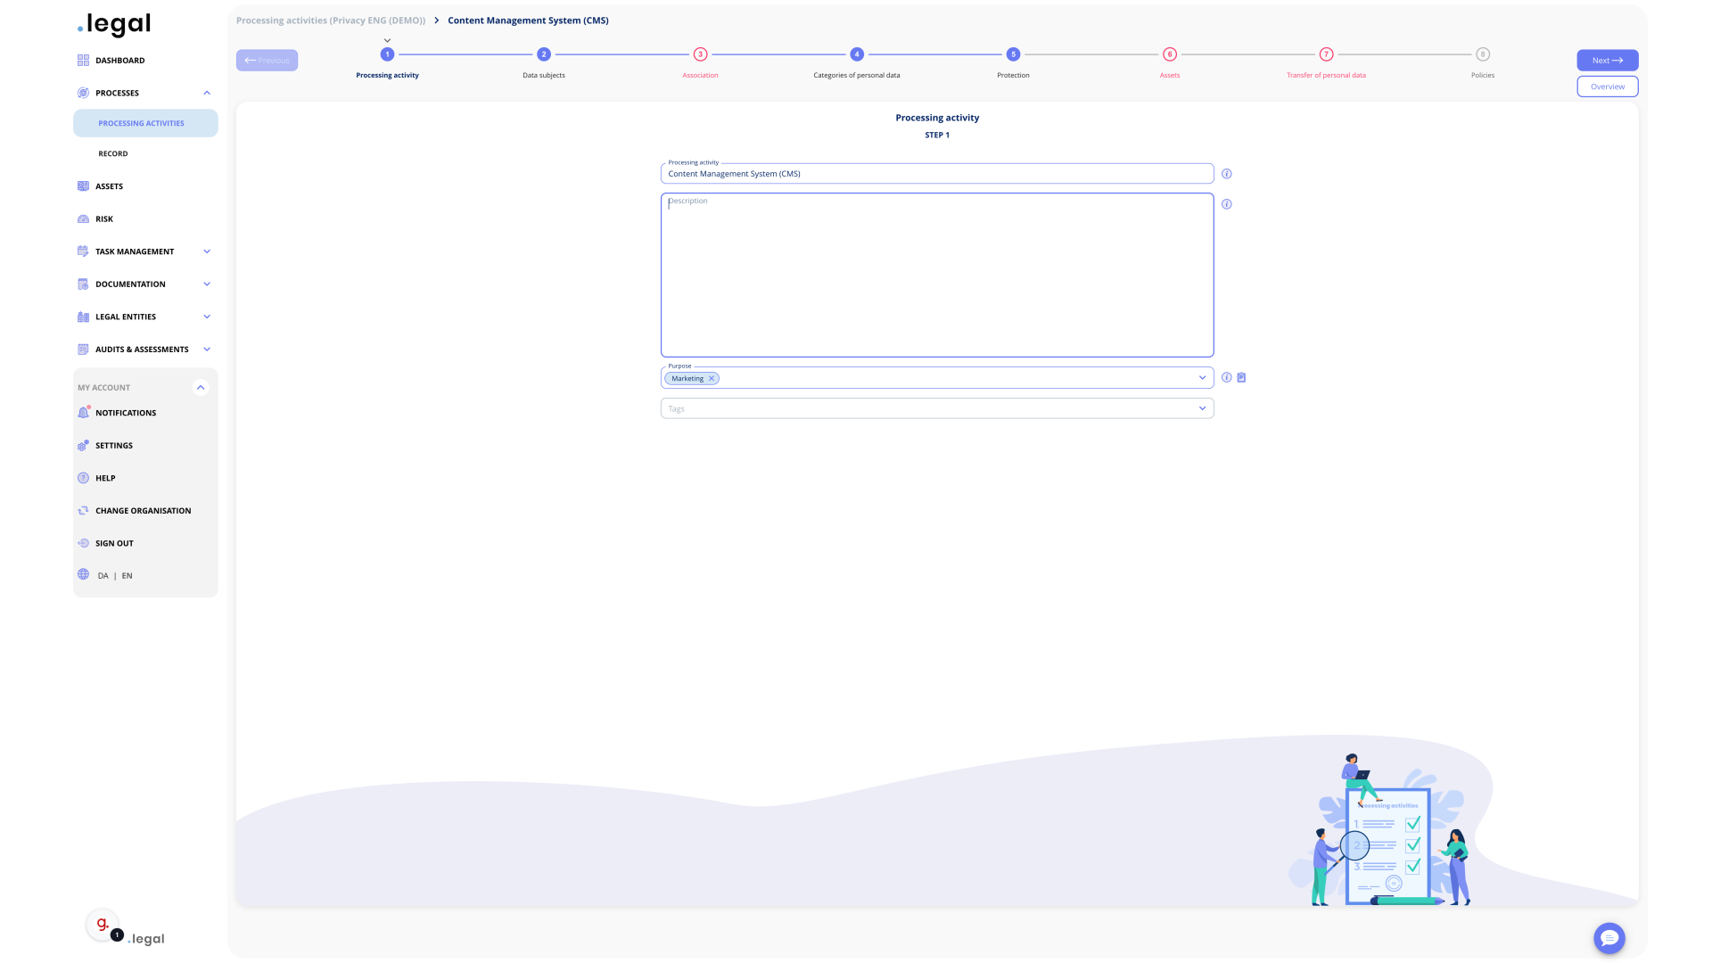Image resolution: width=1712 pixels, height=963 pixels.
Task: Click the info icon next to Purpose field
Action: coord(1226,377)
